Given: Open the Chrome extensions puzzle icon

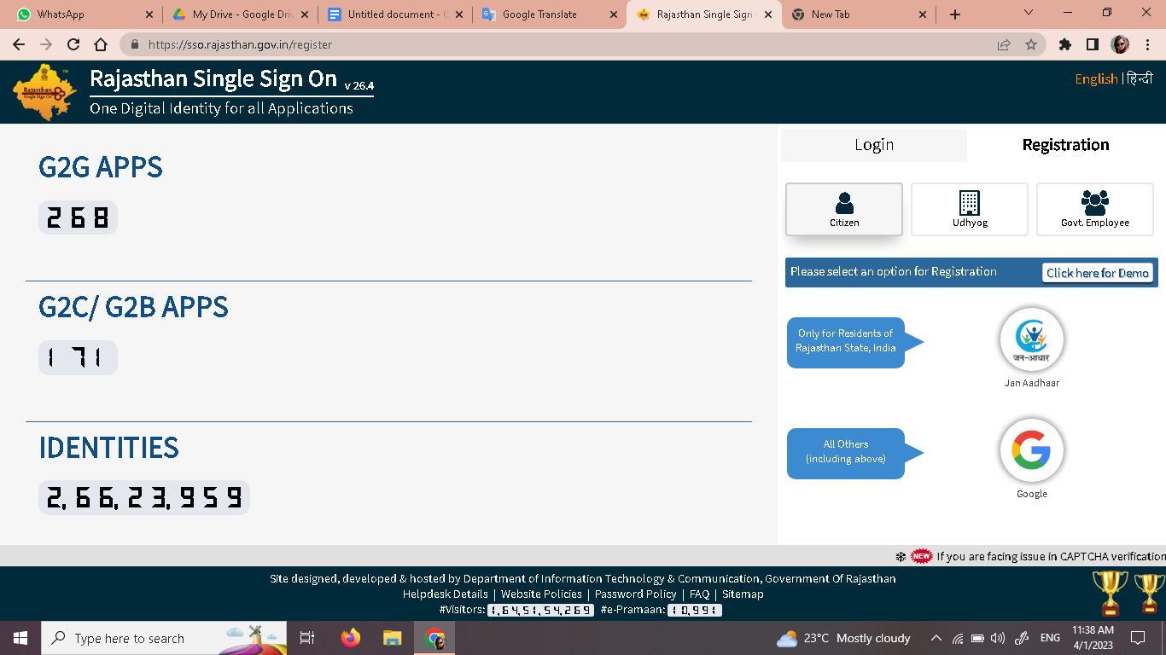Looking at the screenshot, I should 1065,44.
